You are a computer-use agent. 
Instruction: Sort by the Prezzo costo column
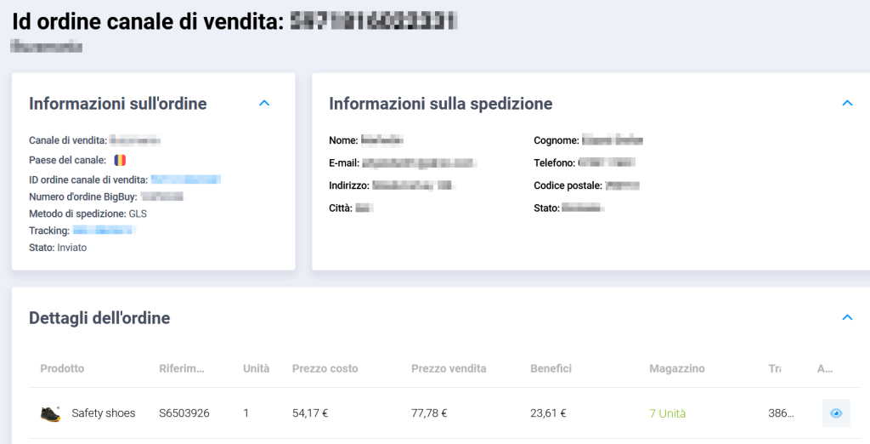(325, 368)
